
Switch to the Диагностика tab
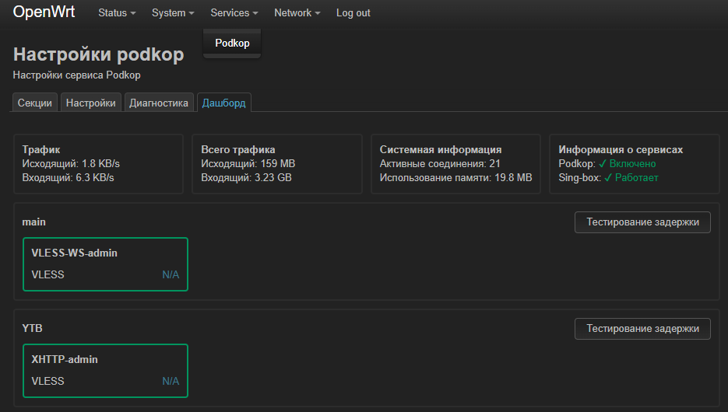coord(159,103)
